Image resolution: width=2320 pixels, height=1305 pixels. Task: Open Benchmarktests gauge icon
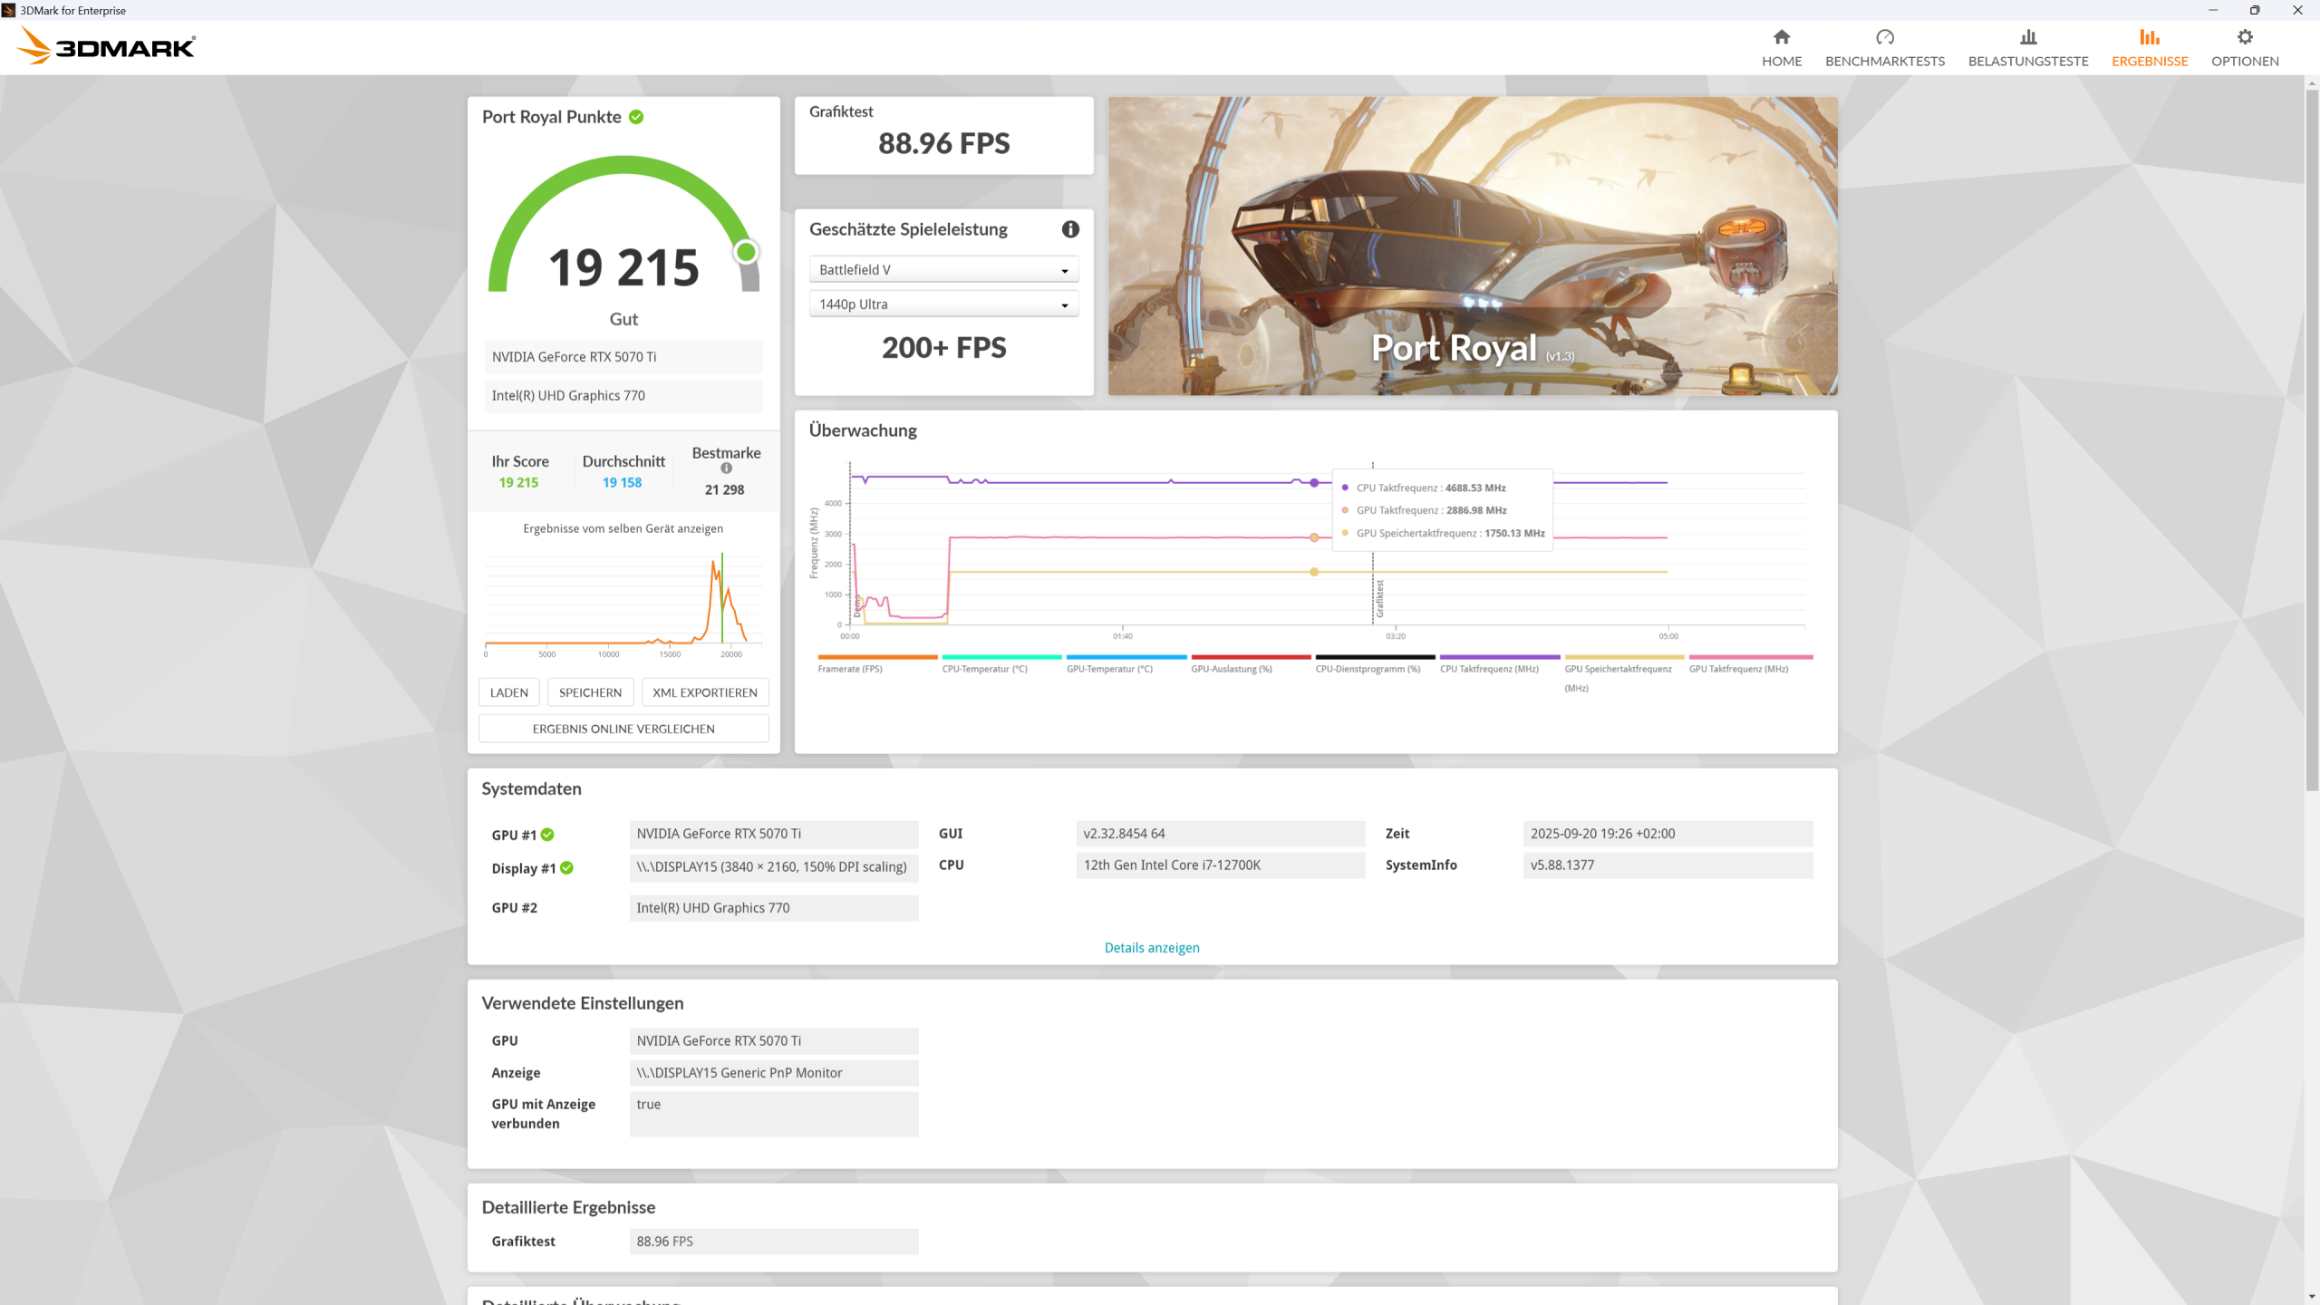tap(1884, 37)
